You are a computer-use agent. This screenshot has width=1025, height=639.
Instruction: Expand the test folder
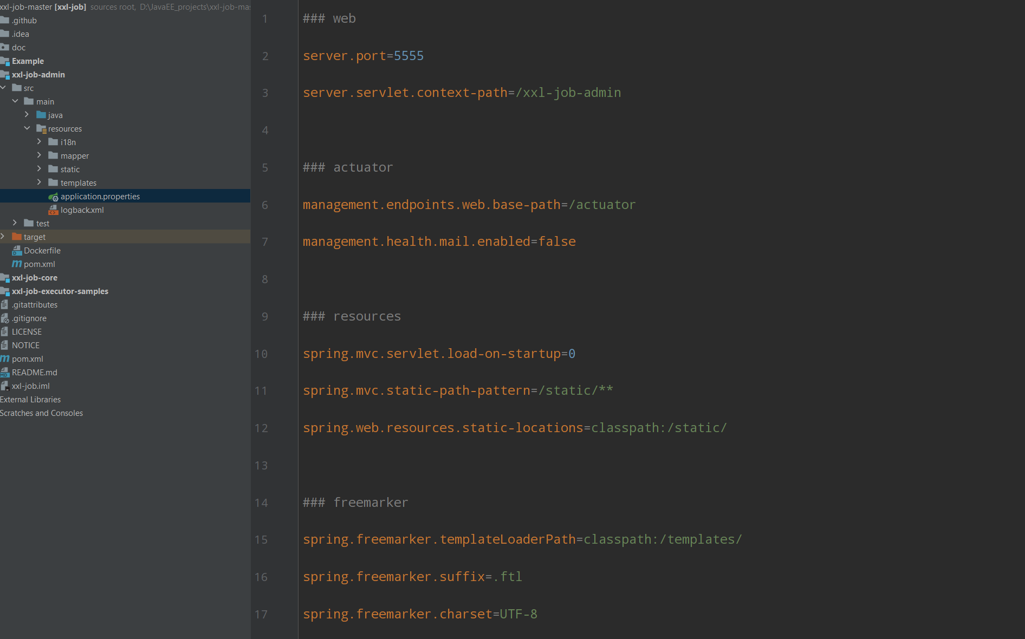pos(15,223)
